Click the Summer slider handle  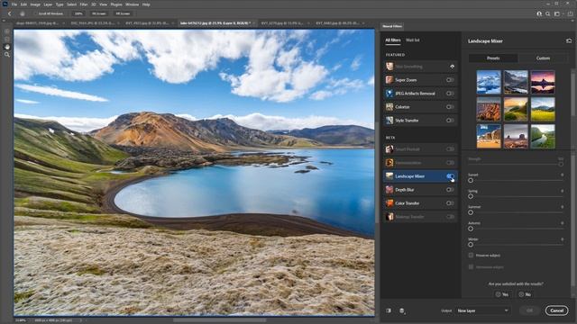pos(471,212)
